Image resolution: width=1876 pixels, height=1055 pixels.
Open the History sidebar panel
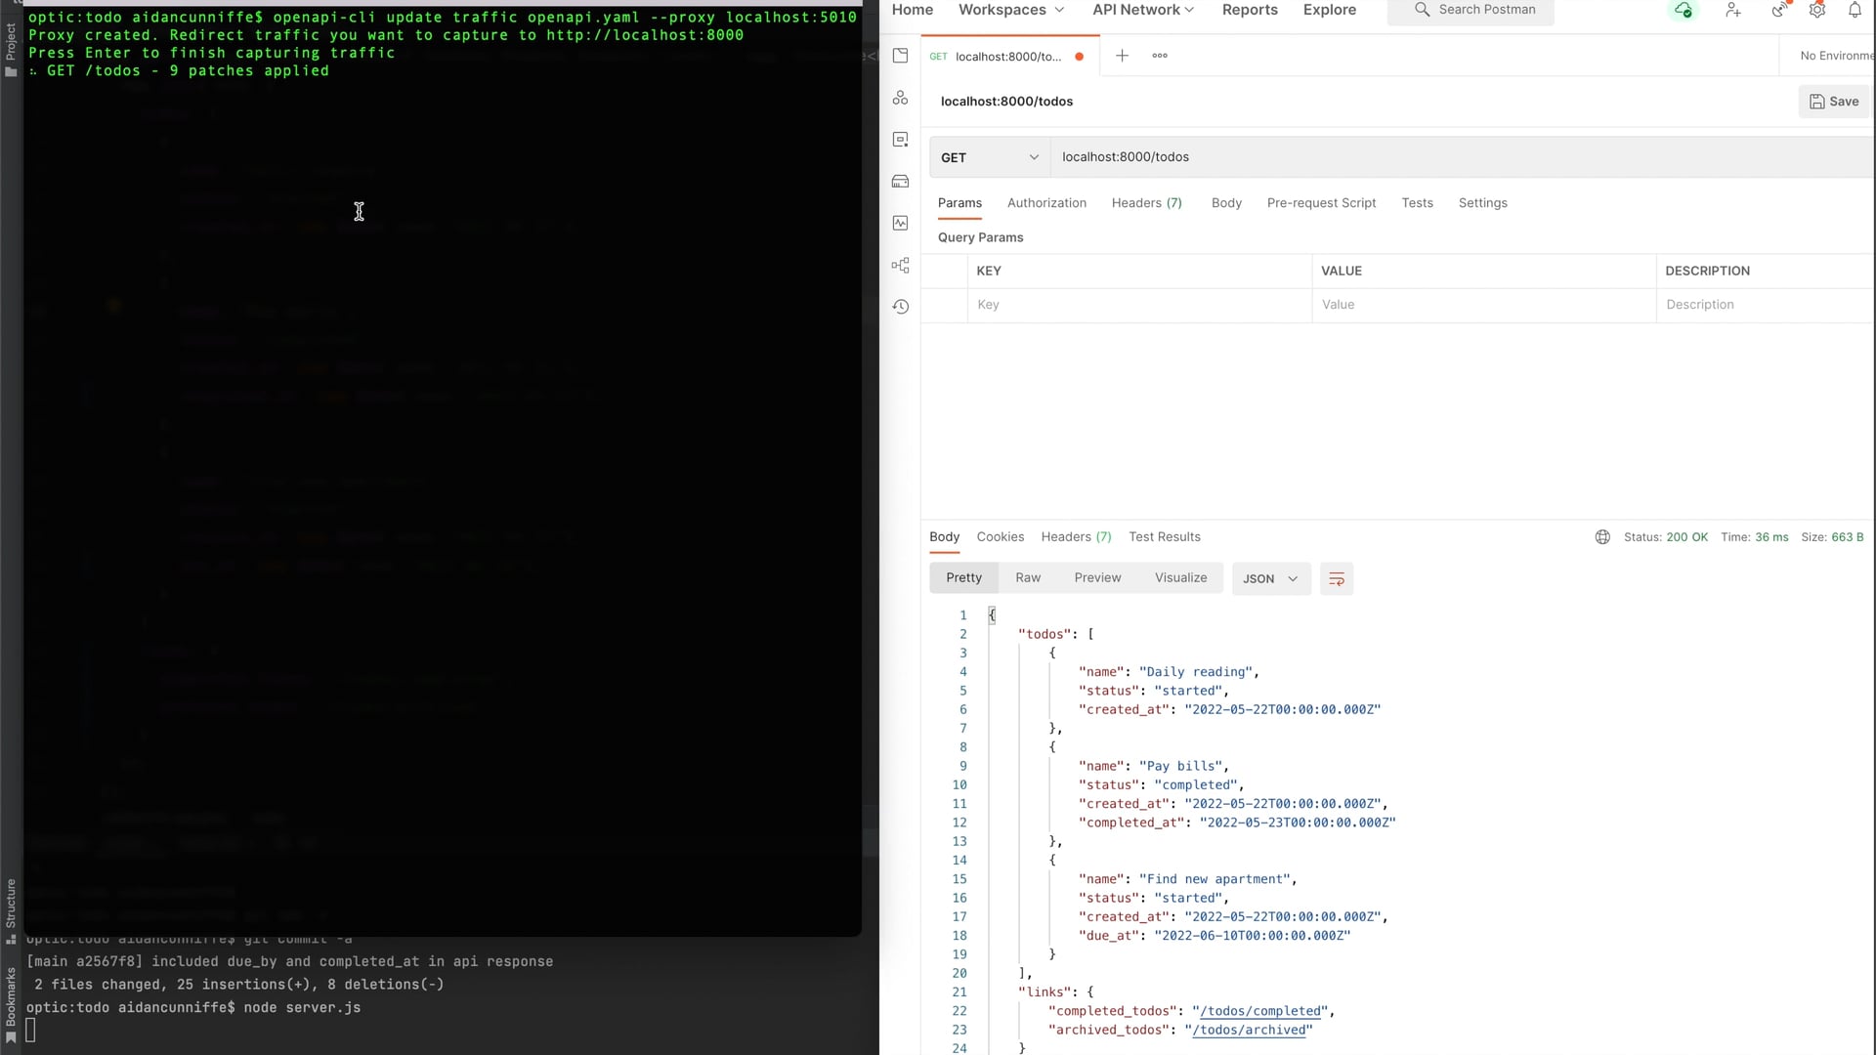click(x=901, y=307)
